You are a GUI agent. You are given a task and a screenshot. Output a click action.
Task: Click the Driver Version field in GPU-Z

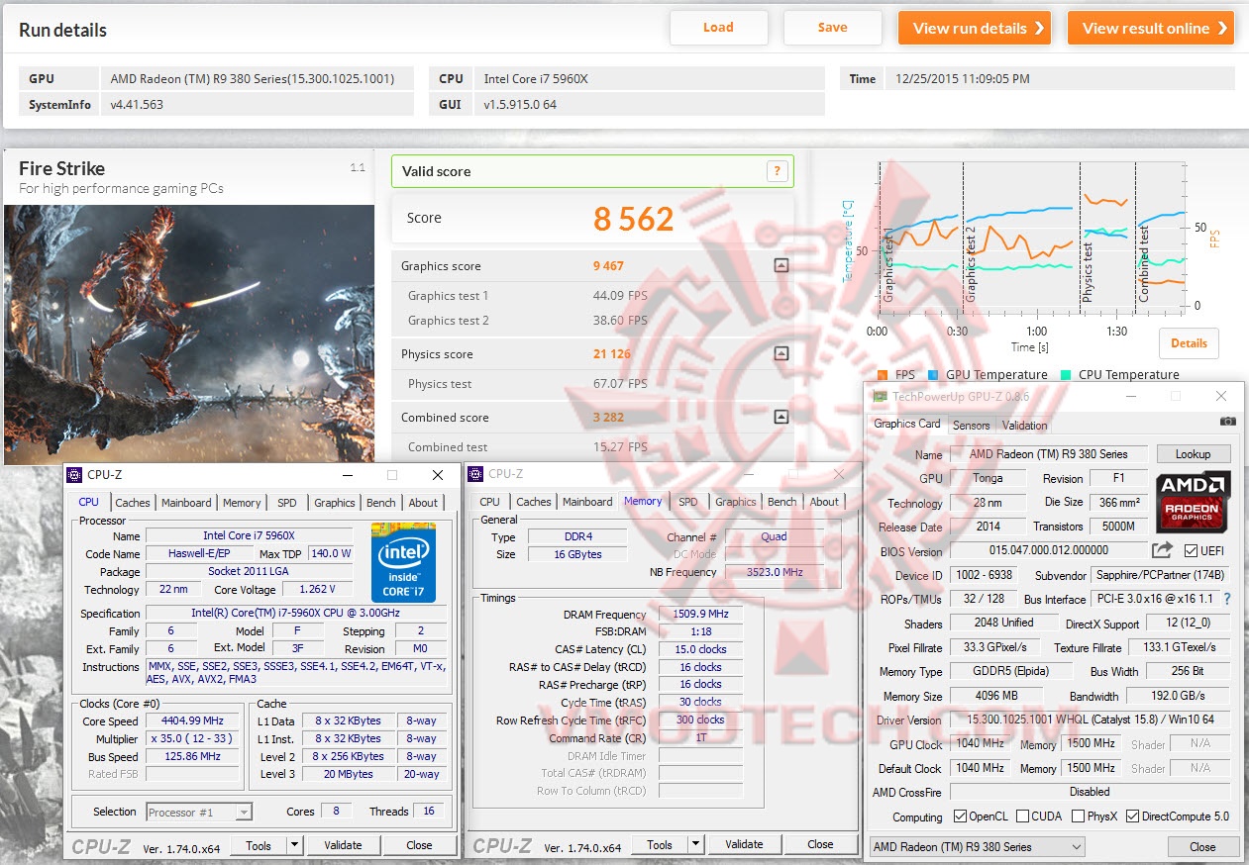tap(1090, 720)
